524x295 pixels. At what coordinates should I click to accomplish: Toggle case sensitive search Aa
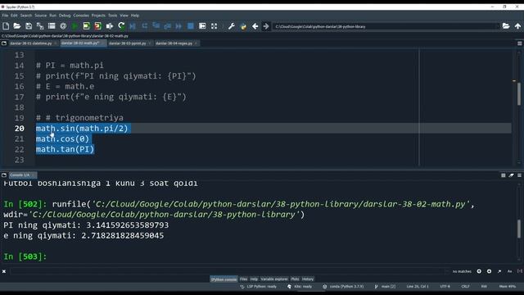point(509,271)
